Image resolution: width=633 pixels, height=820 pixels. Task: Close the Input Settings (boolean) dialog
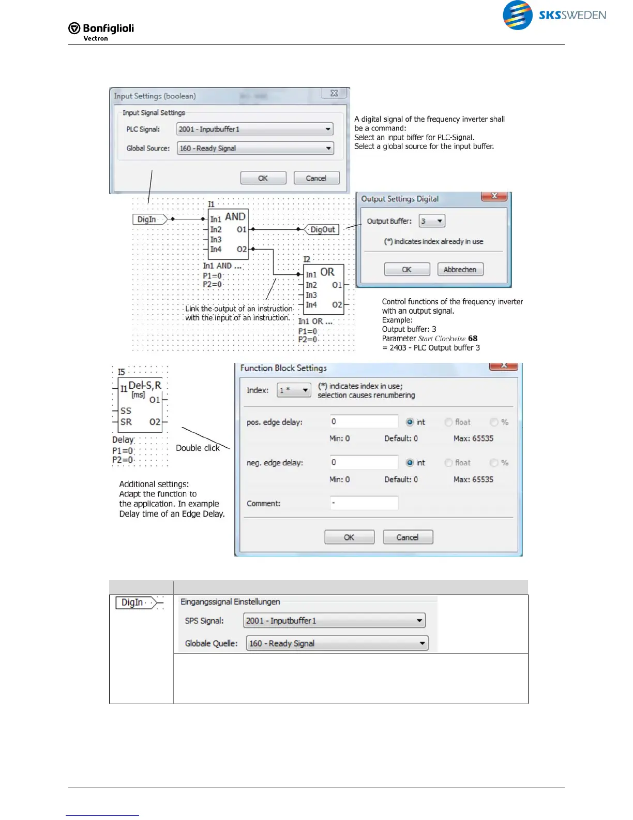[334, 93]
